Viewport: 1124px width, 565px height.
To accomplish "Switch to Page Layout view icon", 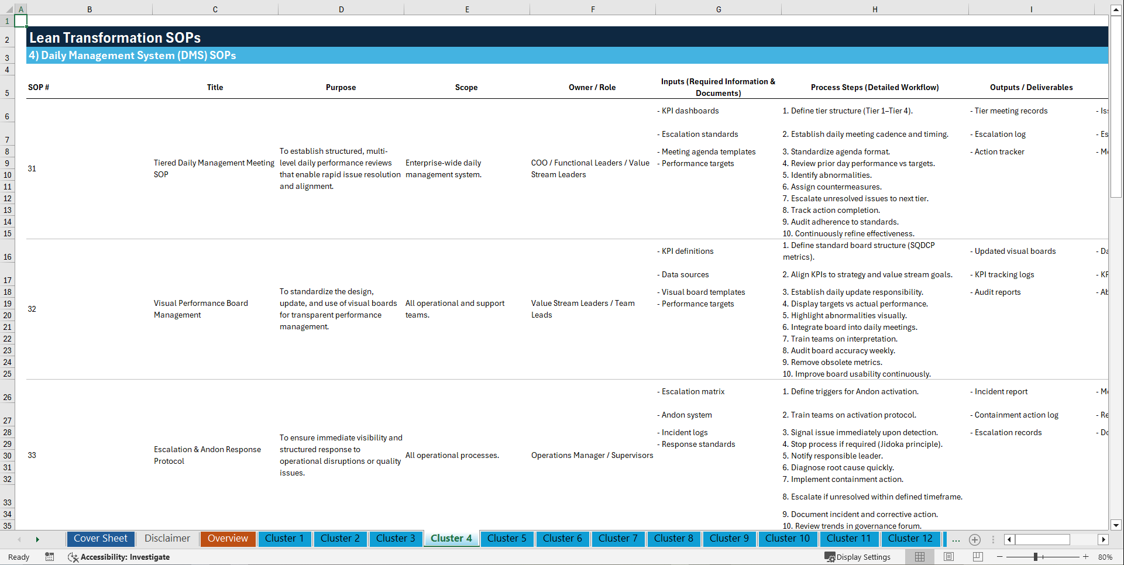I will (x=948, y=557).
